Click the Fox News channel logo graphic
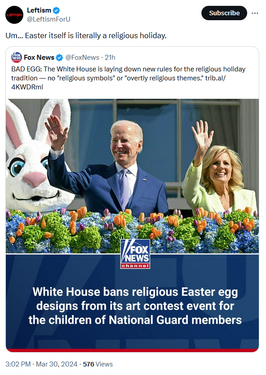 [x=135, y=254]
